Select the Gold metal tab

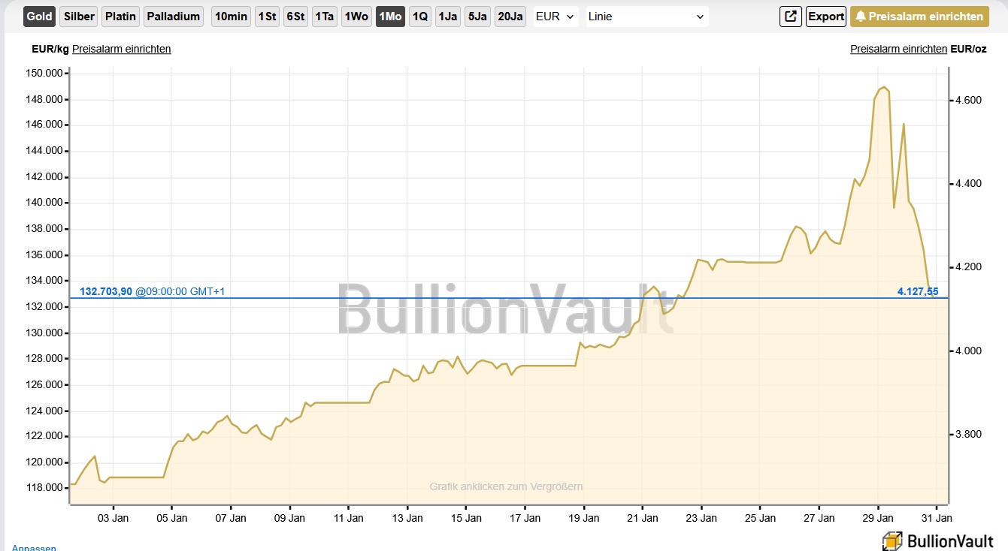tap(39, 17)
